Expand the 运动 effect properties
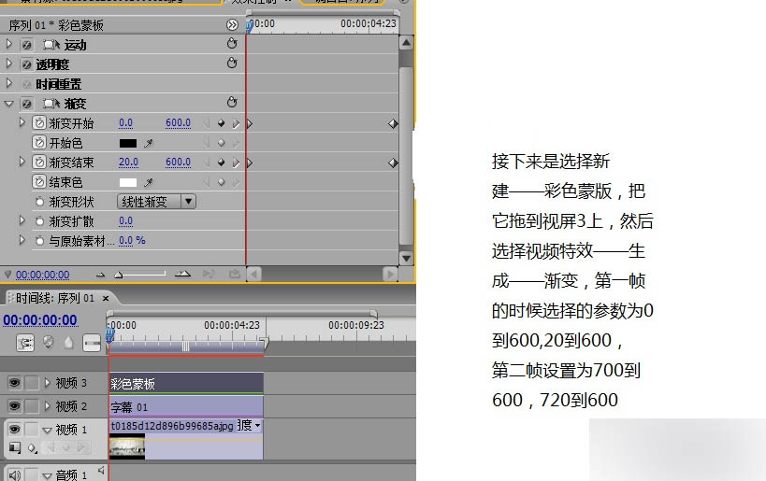The image size is (766, 481). point(8,44)
